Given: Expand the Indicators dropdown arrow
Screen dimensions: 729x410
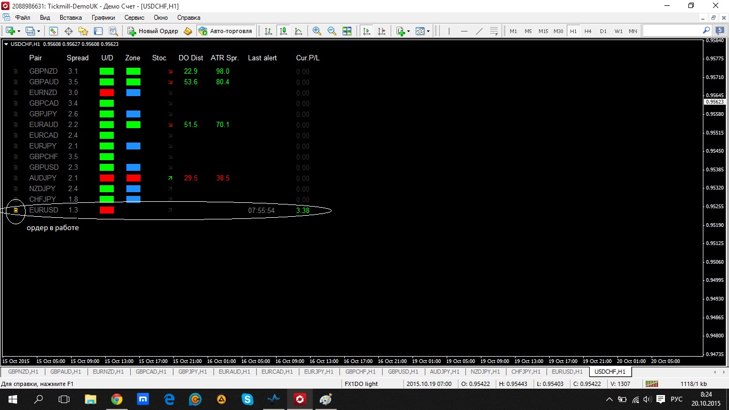Looking at the screenshot, I should tap(409, 31).
